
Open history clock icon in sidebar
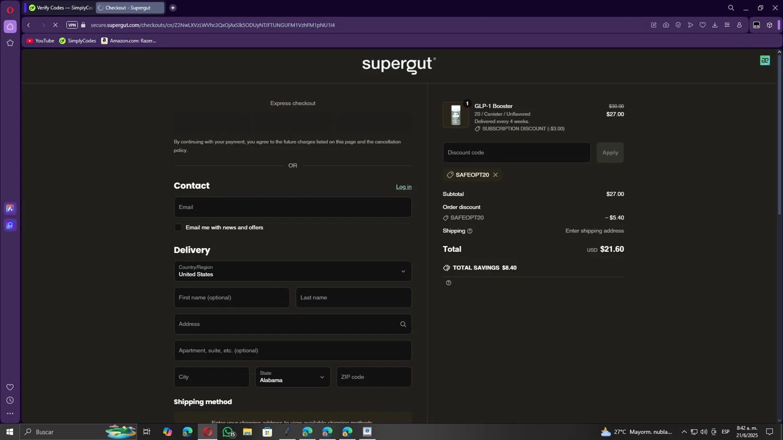pos(10,400)
